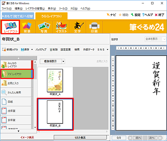Screen dimensions: 167x141
Task: Click the arrow beside 標準順表示
Action: coord(63,61)
